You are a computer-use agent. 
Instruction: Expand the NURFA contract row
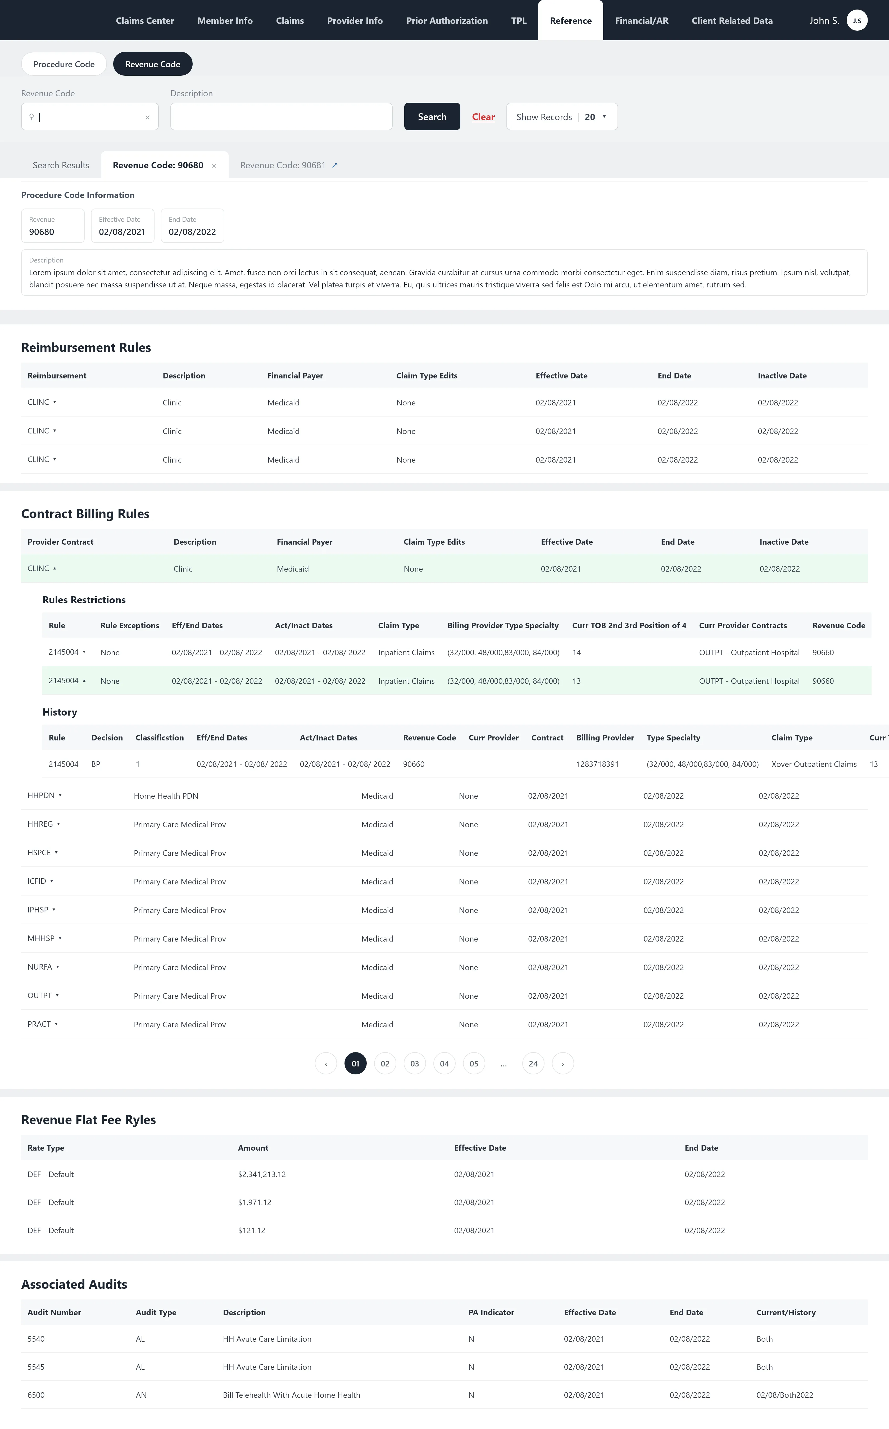click(58, 967)
